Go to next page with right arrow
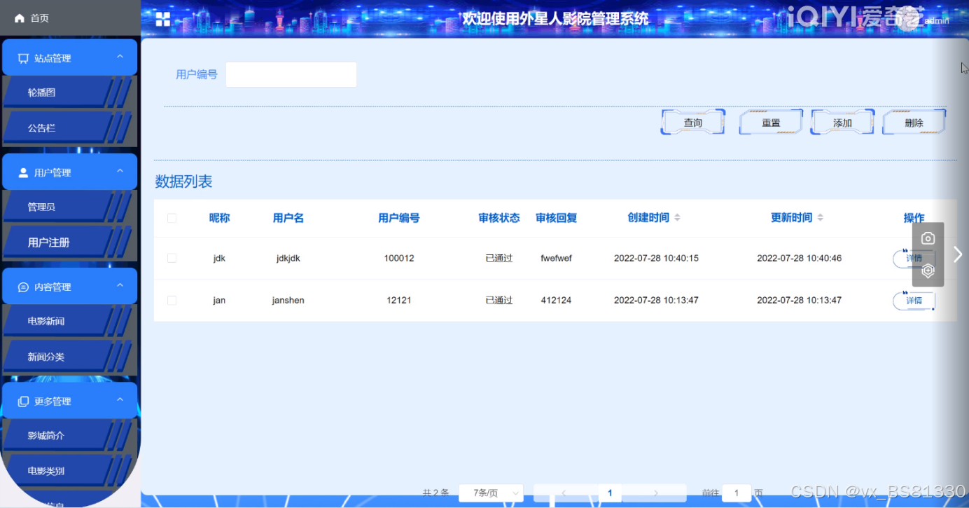This screenshot has height=508, width=969. [655, 493]
